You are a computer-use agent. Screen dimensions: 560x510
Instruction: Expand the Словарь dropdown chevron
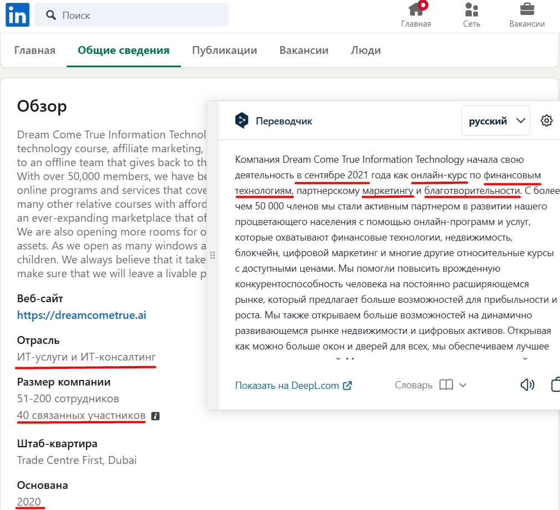pyautogui.click(x=463, y=385)
